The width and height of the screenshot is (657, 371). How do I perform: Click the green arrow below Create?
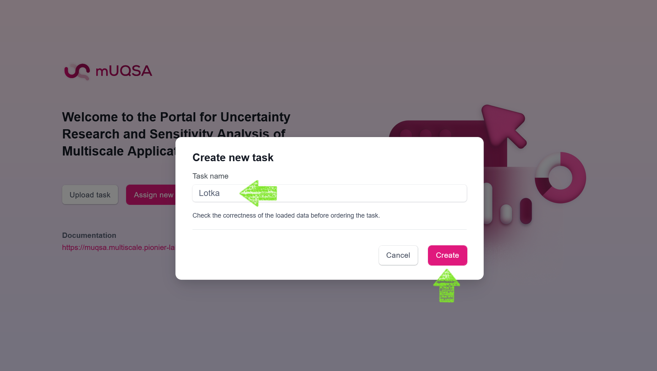447,286
